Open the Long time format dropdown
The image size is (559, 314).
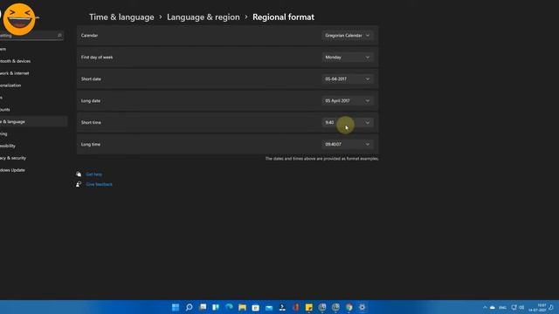(348, 144)
